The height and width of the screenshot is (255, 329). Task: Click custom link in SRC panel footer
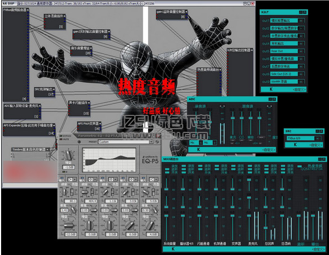(x=316, y=145)
